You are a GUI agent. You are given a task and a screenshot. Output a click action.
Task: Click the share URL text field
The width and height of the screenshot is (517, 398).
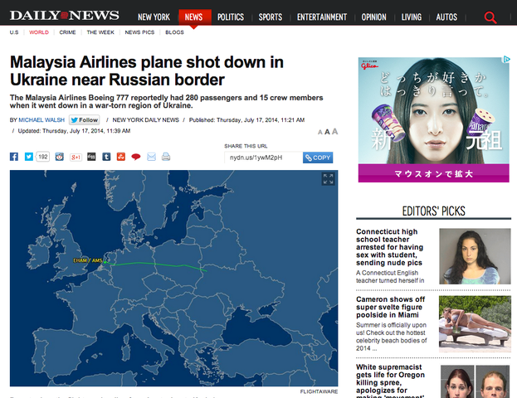coord(263,158)
